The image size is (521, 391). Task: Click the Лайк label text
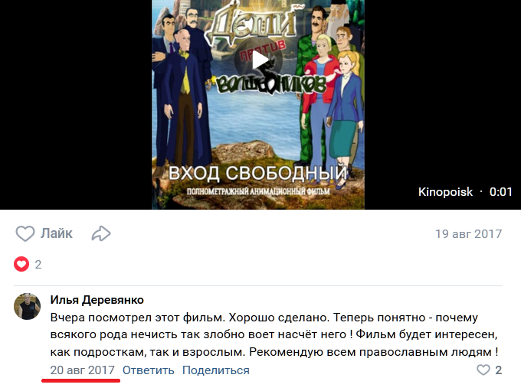[x=57, y=233]
